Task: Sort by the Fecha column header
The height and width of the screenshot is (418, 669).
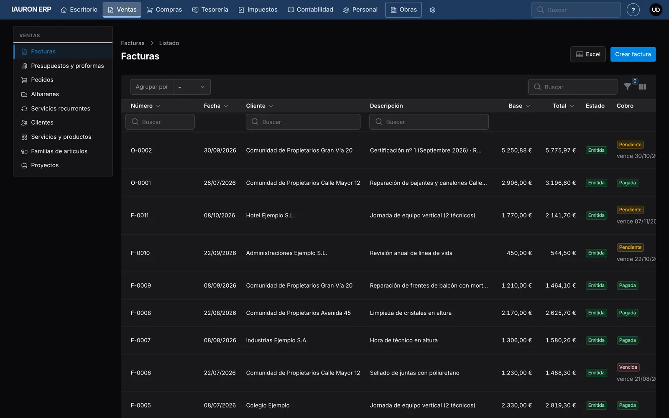Action: (216, 106)
